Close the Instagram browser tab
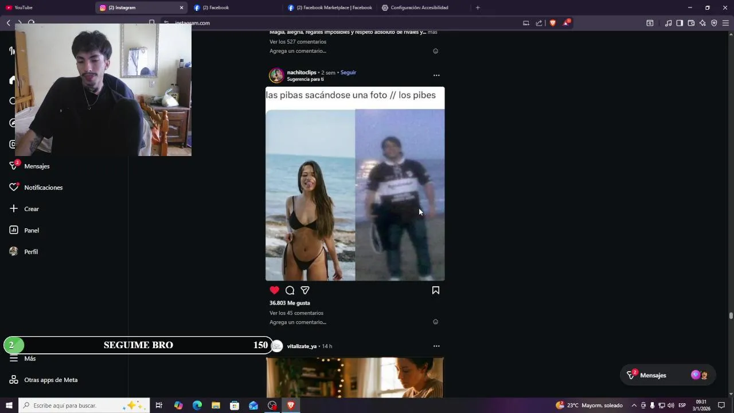Image resolution: width=734 pixels, height=413 pixels. [182, 7]
